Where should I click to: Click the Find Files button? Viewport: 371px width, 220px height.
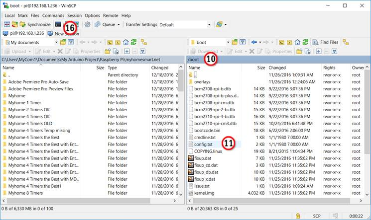(x=326, y=42)
